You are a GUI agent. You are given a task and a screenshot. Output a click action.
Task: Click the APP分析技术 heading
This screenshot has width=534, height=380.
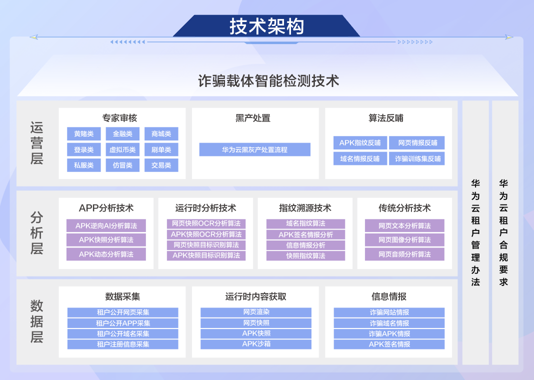[106, 208]
